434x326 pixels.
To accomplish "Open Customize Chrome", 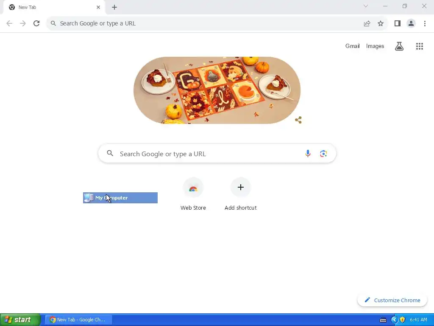I will click(392, 300).
